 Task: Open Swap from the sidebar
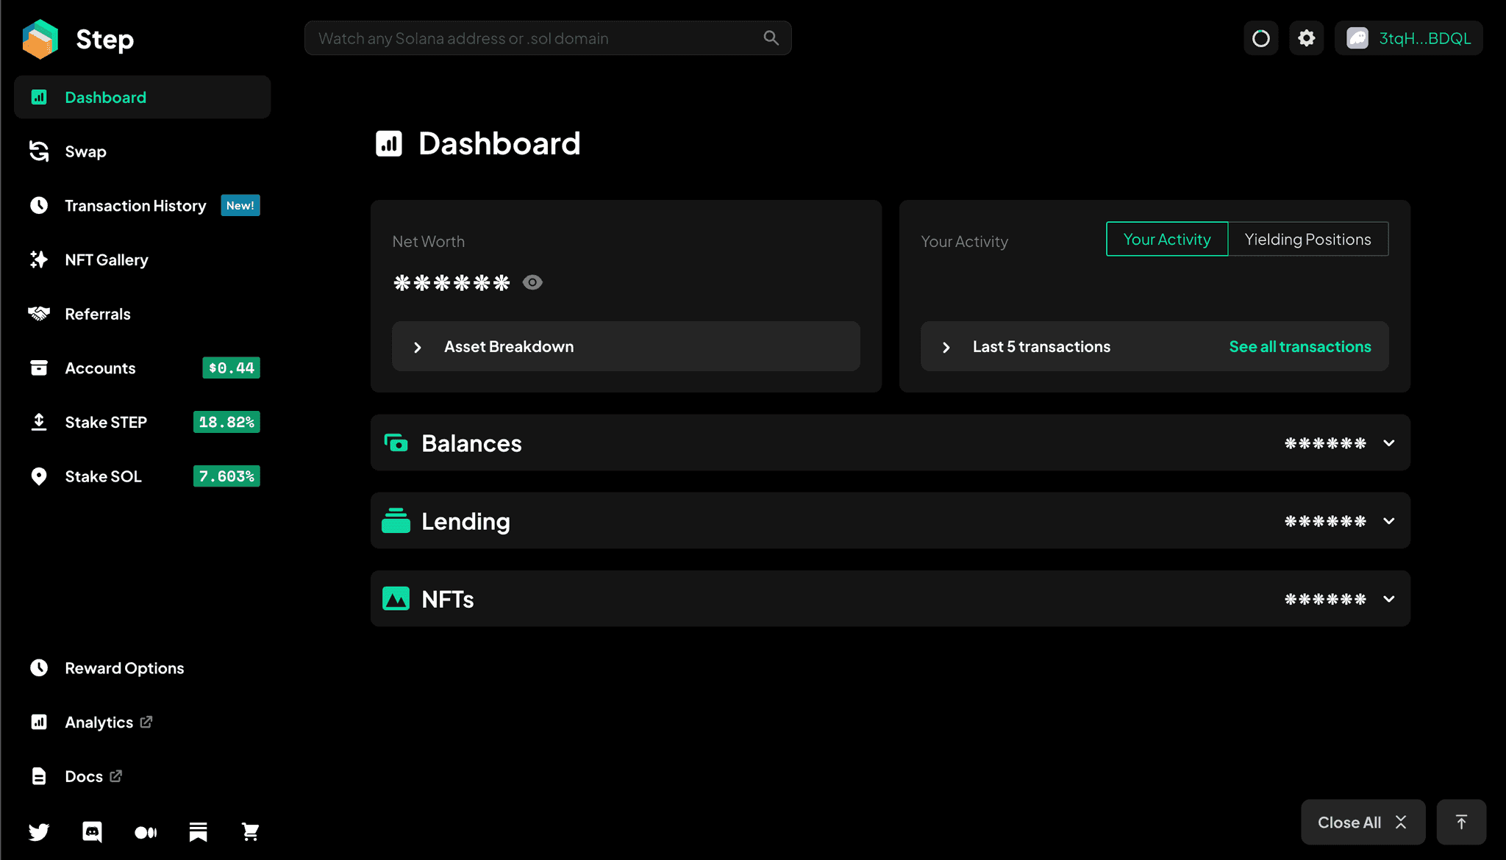click(x=85, y=151)
